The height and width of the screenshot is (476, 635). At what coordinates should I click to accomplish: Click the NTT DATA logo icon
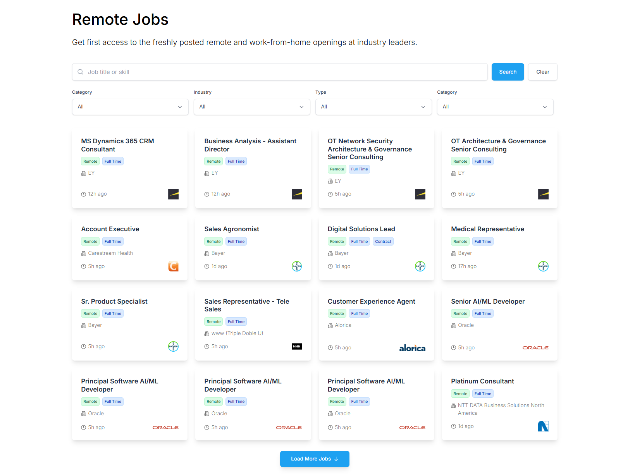click(x=543, y=426)
